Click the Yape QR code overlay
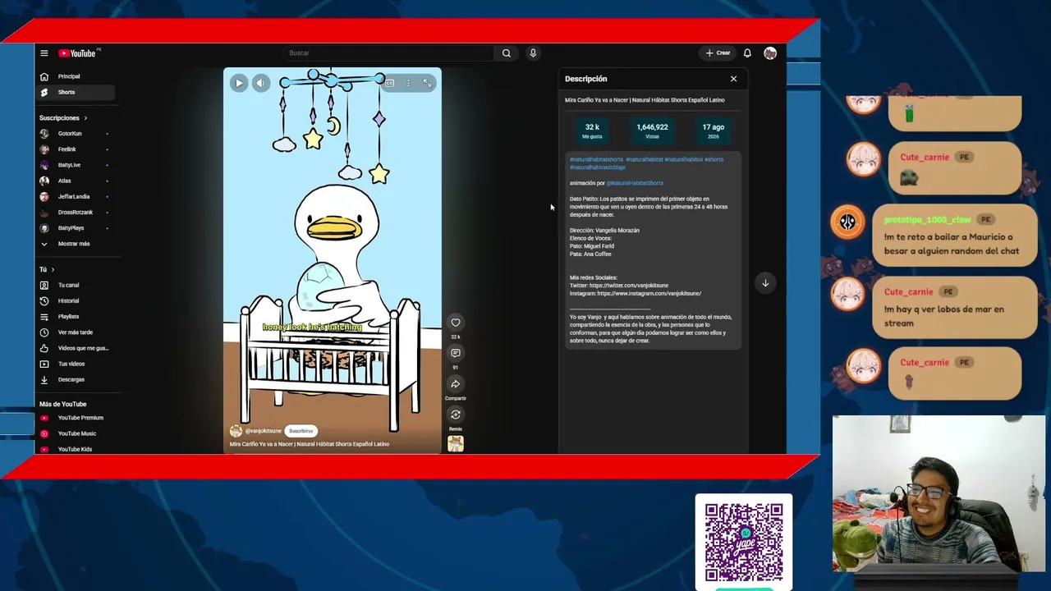 (744, 542)
